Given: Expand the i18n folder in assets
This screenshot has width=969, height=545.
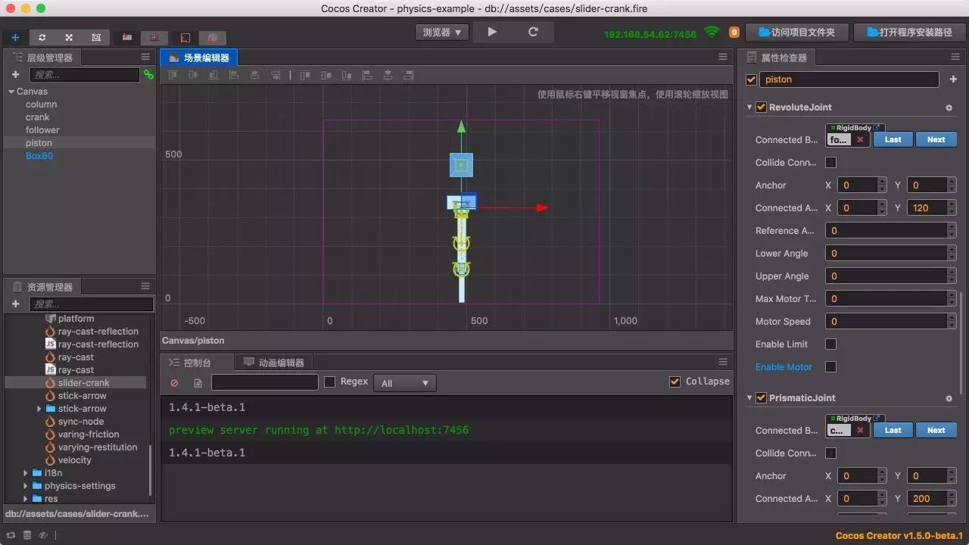Looking at the screenshot, I should [x=26, y=473].
